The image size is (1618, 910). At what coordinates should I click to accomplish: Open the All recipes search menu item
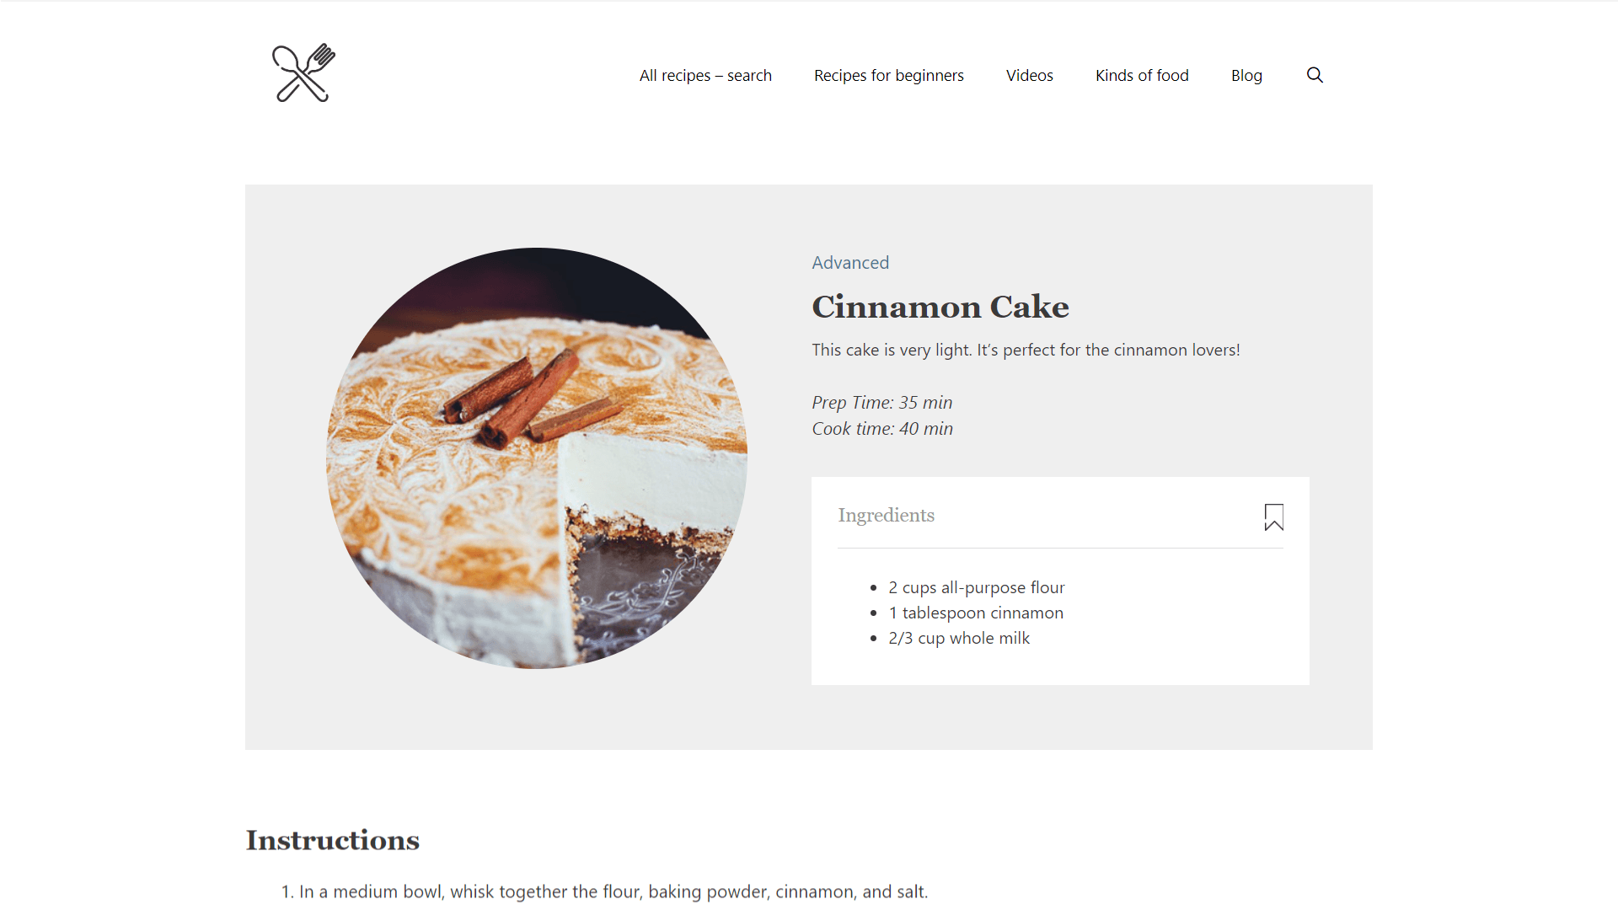[705, 74]
